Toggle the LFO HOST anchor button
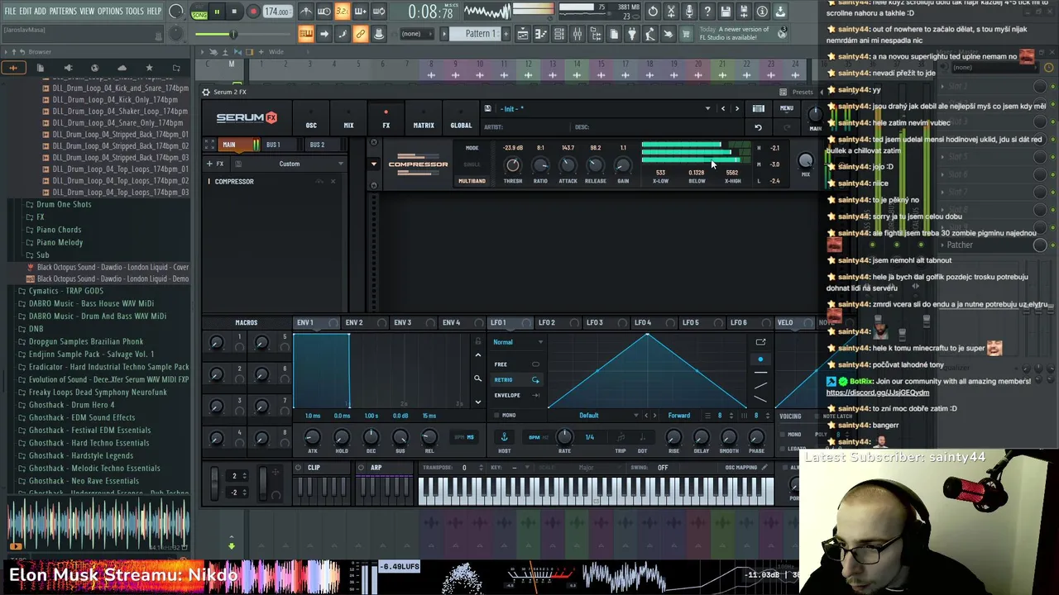Image resolution: width=1059 pixels, height=595 pixels. (x=504, y=437)
